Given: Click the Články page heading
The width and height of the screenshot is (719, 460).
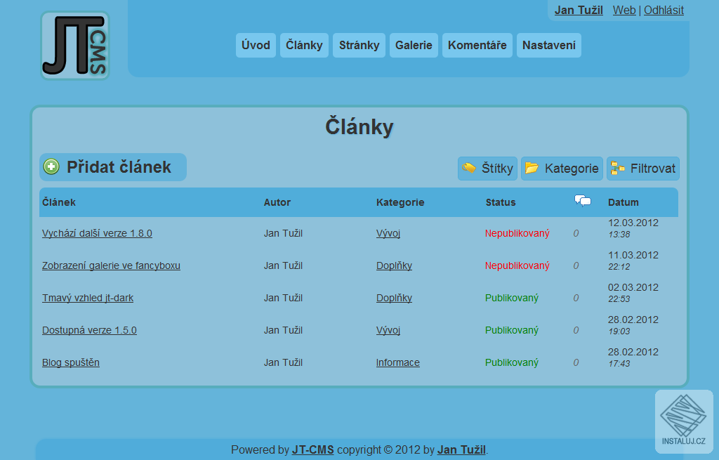Looking at the screenshot, I should click(359, 126).
